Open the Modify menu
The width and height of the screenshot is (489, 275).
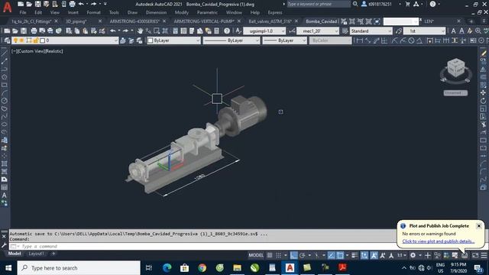tap(182, 12)
